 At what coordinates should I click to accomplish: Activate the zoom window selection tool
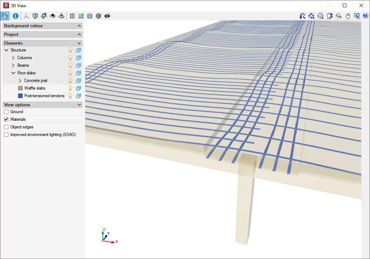339,16
